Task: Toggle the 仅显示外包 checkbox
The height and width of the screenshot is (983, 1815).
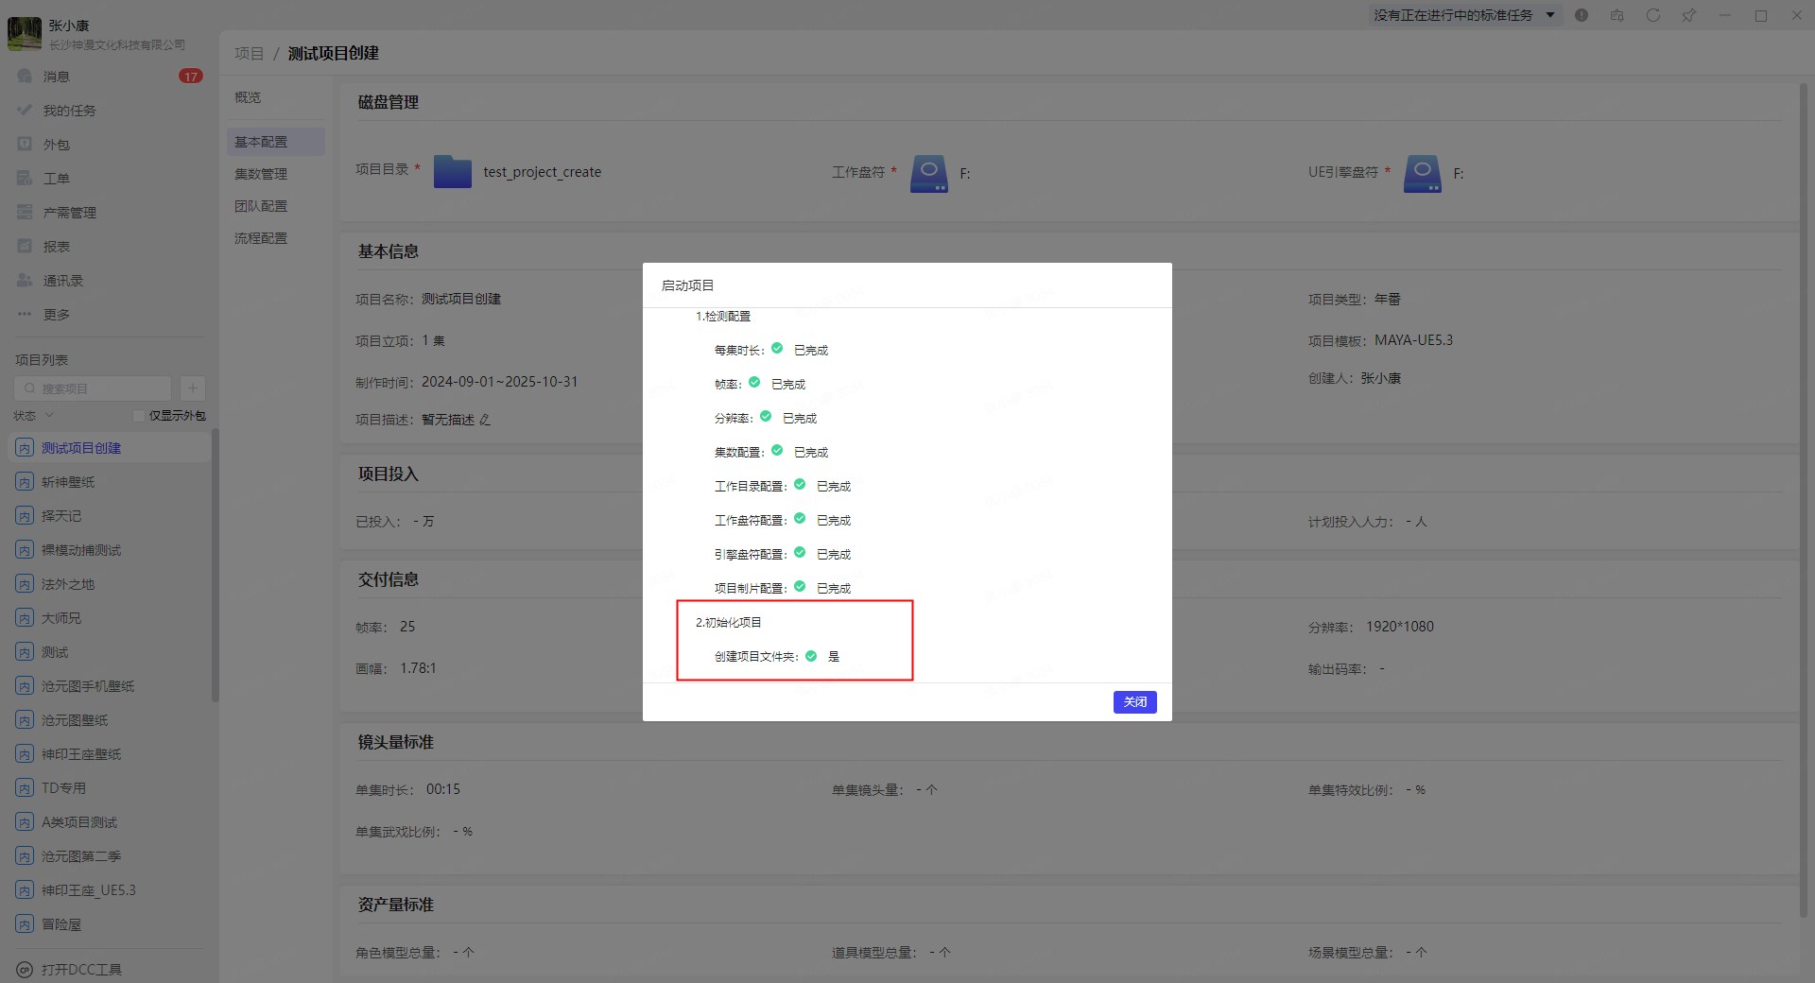Action: [x=139, y=416]
